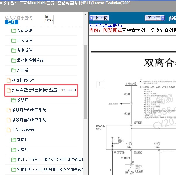Click the C-304 connector label in diagram
The width and height of the screenshot is (176, 175).
click(x=138, y=153)
